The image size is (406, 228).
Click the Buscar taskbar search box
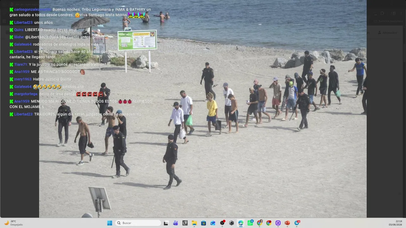138,223
